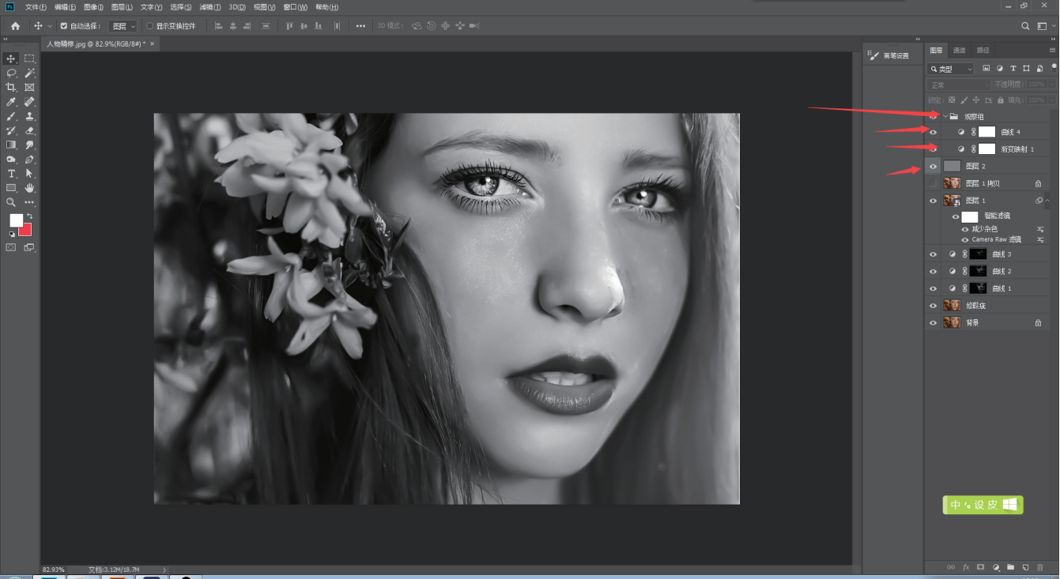The image size is (1060, 579).
Task: Collapse smart filters on 图层 1
Action: click(x=1048, y=201)
